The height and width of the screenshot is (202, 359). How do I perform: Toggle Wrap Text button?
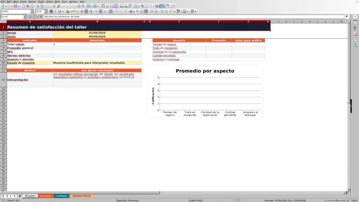(x=110, y=11)
